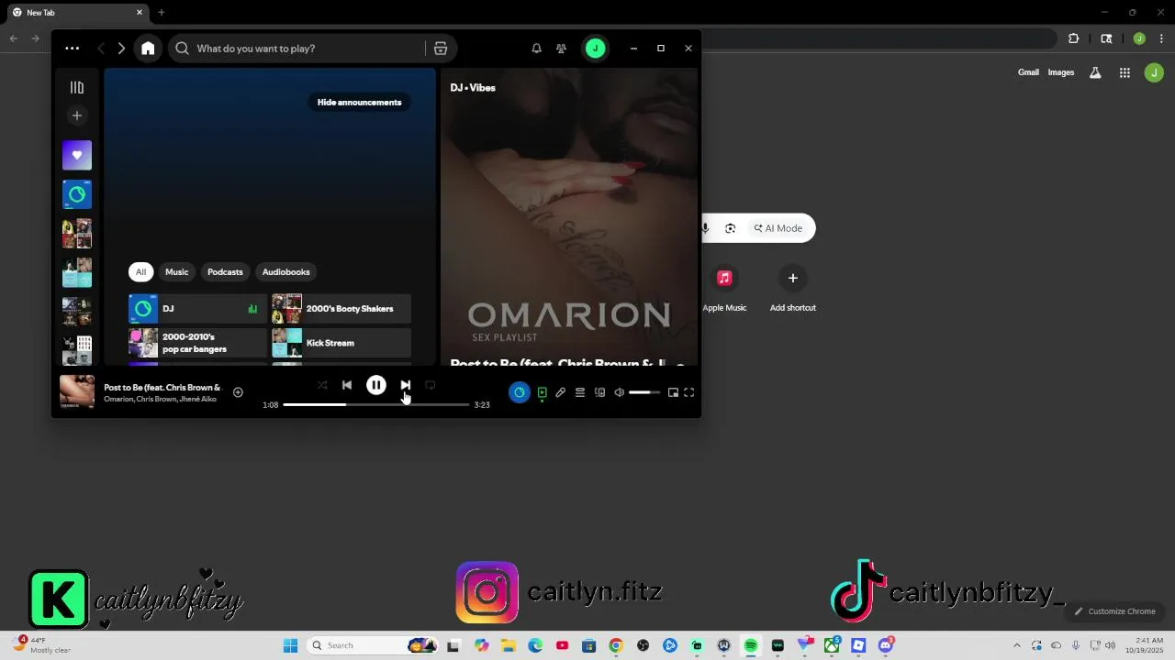This screenshot has width=1175, height=660.
Task: Enter full screen in Spotify player
Action: point(689,392)
